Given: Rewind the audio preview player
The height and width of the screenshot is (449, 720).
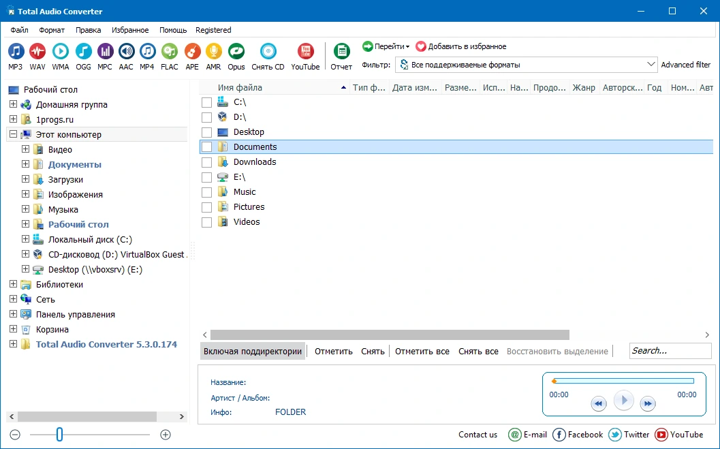Looking at the screenshot, I should point(598,403).
